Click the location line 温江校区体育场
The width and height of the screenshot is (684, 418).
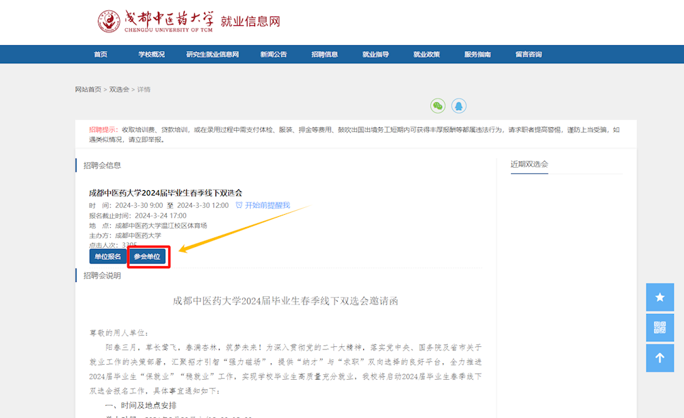point(148,226)
